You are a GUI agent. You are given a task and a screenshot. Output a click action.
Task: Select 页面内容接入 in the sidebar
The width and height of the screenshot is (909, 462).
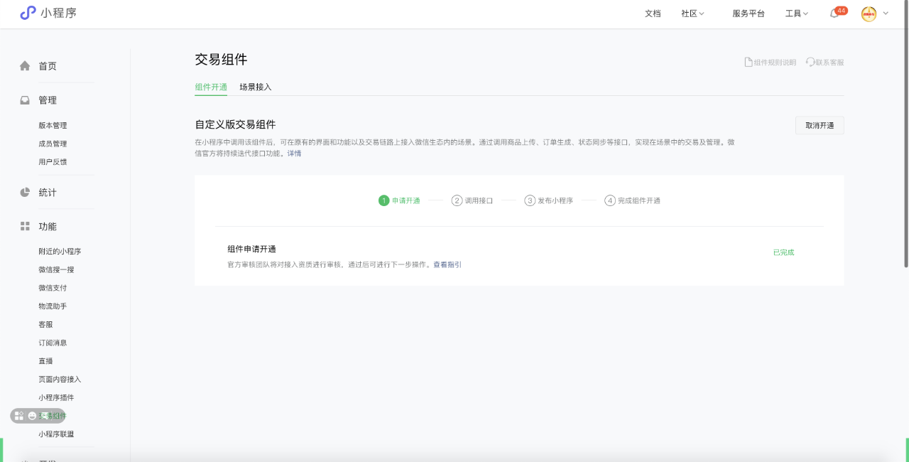(60, 380)
